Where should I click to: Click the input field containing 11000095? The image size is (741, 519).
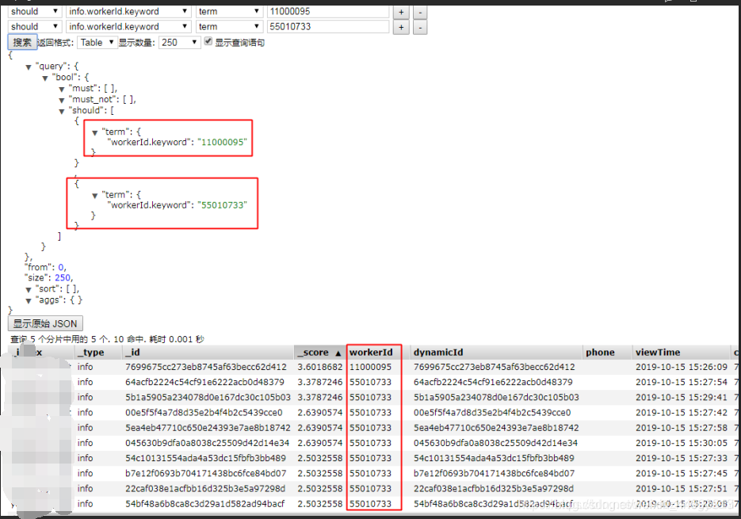(328, 11)
